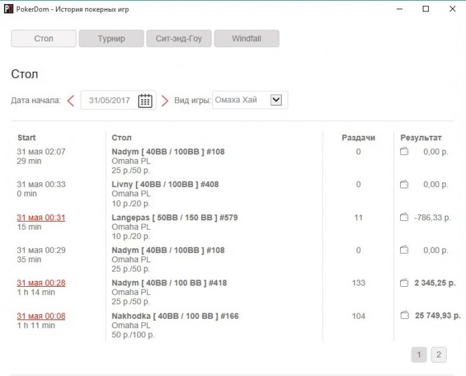This screenshot has height=376, width=466.
Task: Click hands count 104
Action: [x=358, y=316]
